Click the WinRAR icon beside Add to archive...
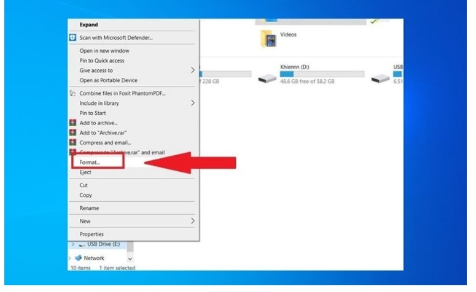This screenshot has width=476, height=292. coord(72,123)
